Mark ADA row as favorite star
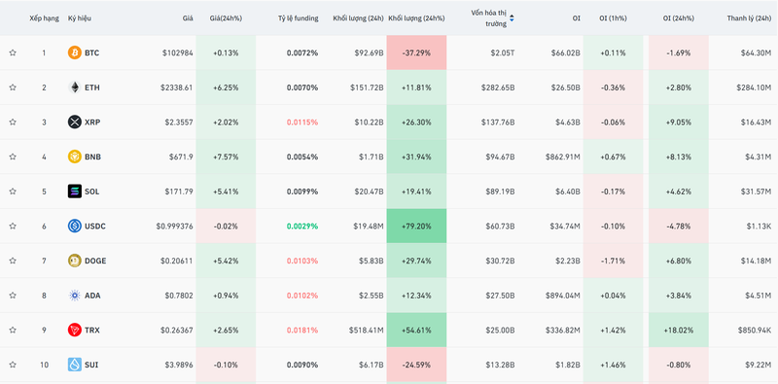778x384 pixels. pyautogui.click(x=13, y=296)
